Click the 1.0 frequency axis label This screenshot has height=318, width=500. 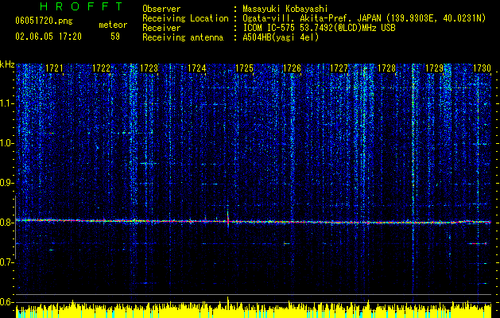[x=7, y=143]
